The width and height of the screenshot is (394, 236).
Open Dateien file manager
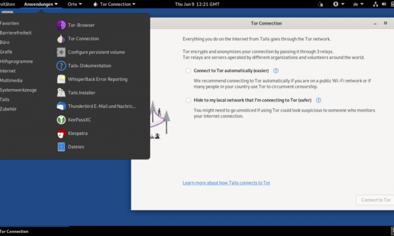pyautogui.click(x=70, y=147)
